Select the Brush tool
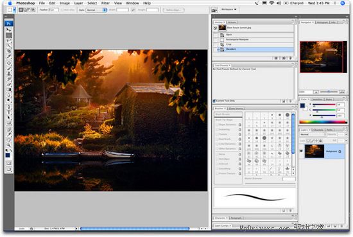The width and height of the screenshot is (353, 237). (9, 69)
